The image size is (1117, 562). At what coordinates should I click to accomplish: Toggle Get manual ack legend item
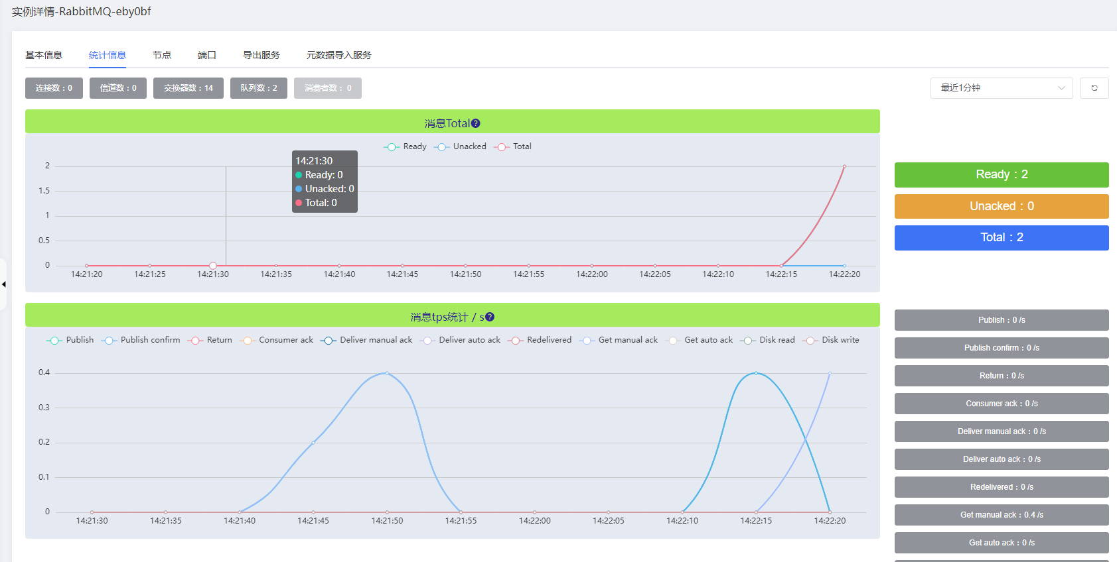[619, 340]
